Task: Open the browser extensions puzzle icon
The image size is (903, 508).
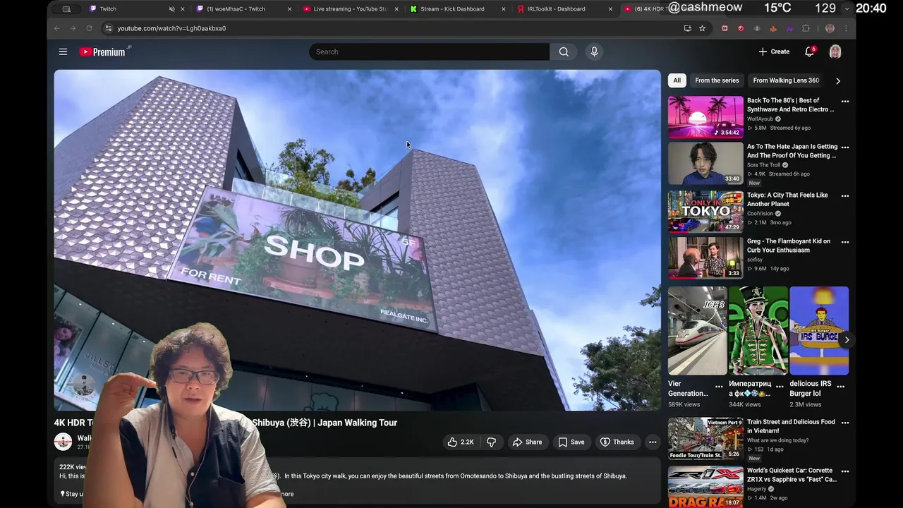Action: point(806,28)
